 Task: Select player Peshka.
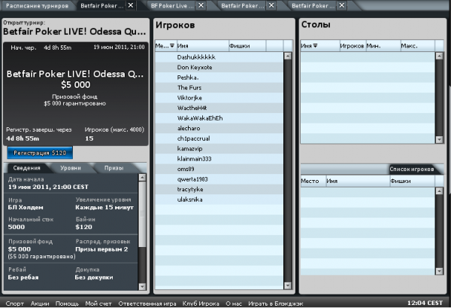coord(219,78)
